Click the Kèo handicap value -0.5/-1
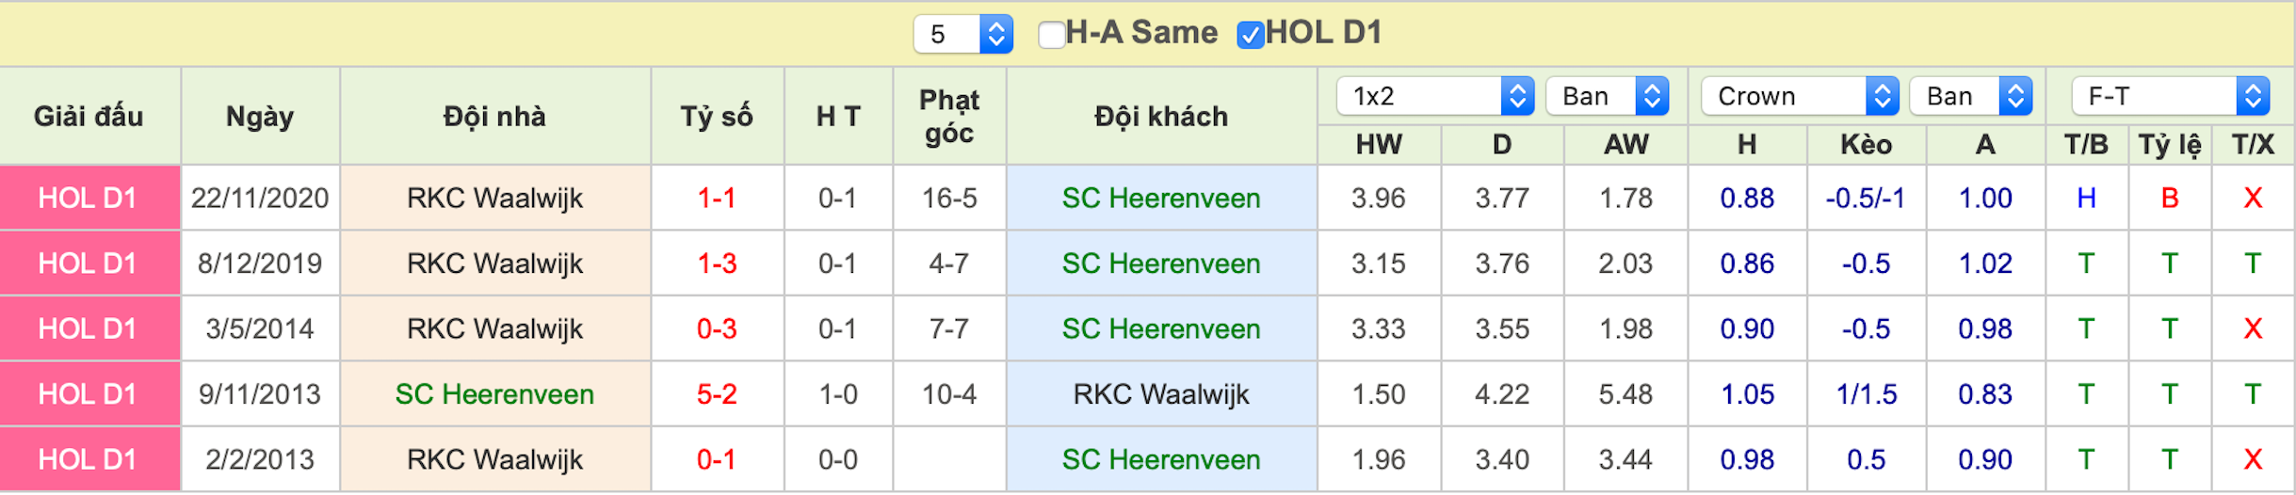Screen dimensions: 2296x495 (1866, 198)
